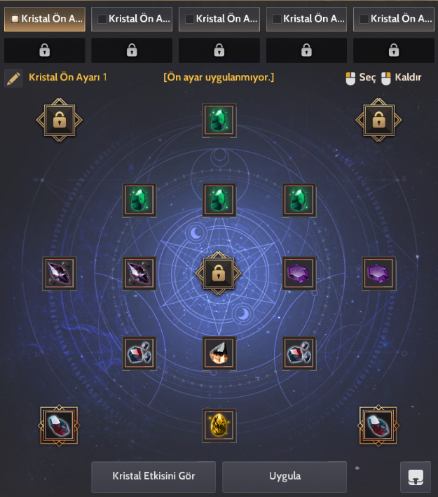Enable the checkbox on the second Kristal Ön A... tab
The width and height of the screenshot is (438, 497).
(x=102, y=19)
